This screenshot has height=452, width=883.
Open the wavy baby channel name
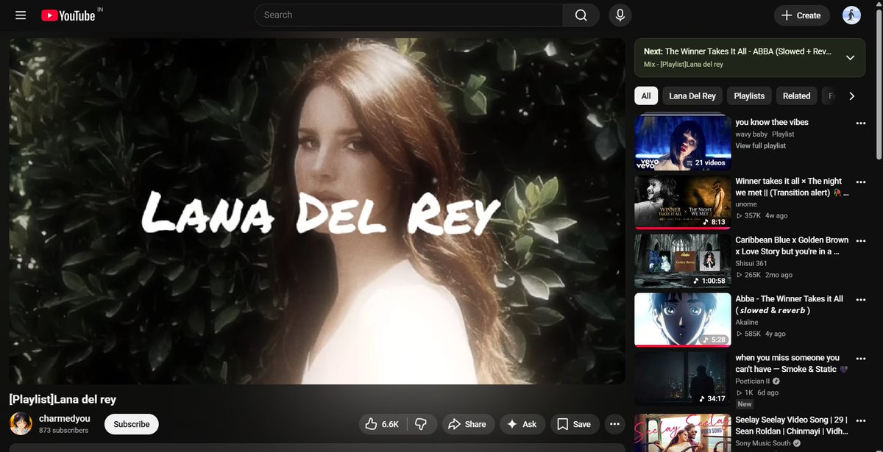[751, 134]
